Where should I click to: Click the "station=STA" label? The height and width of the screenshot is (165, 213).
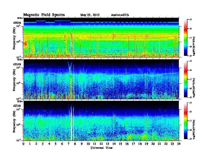pyautogui.click(x=120, y=15)
